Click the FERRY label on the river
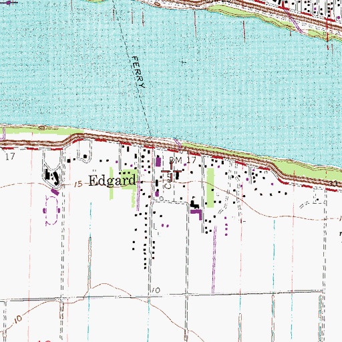342x342 pixels. click(x=138, y=71)
